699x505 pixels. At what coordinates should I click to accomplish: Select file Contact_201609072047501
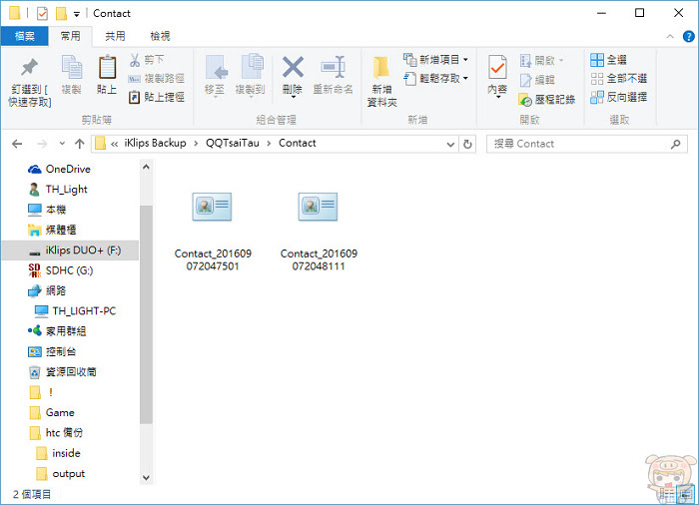point(213,232)
